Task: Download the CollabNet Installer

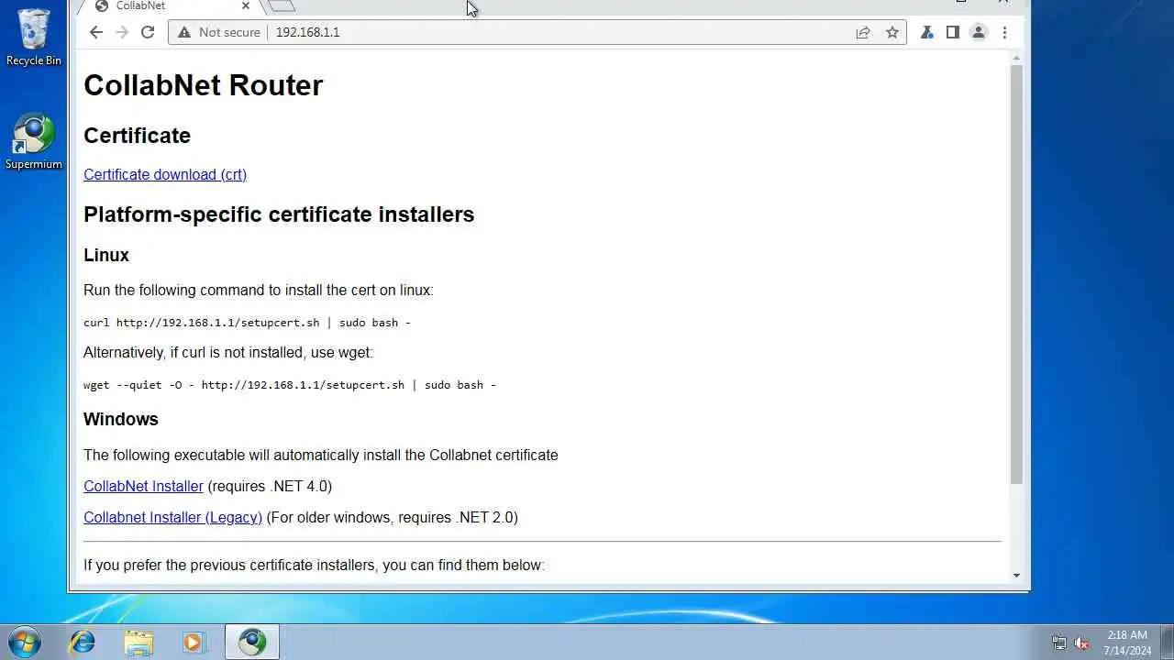Action: click(x=143, y=486)
